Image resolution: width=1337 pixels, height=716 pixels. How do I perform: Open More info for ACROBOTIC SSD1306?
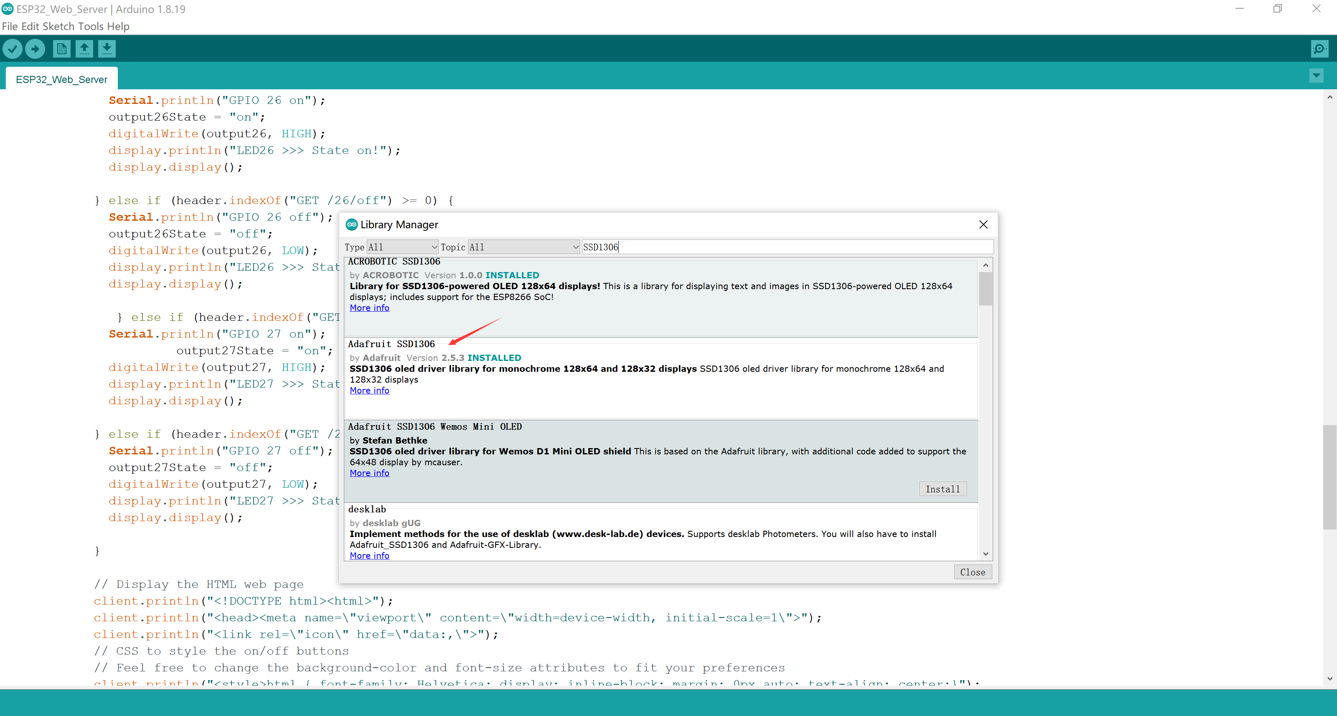(369, 308)
